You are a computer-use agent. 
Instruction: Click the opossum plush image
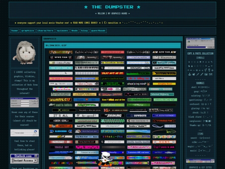[x=25, y=53]
